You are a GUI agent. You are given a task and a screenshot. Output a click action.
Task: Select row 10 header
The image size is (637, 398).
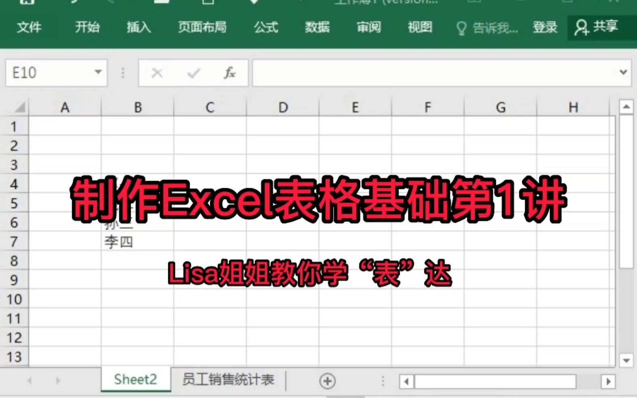(14, 299)
